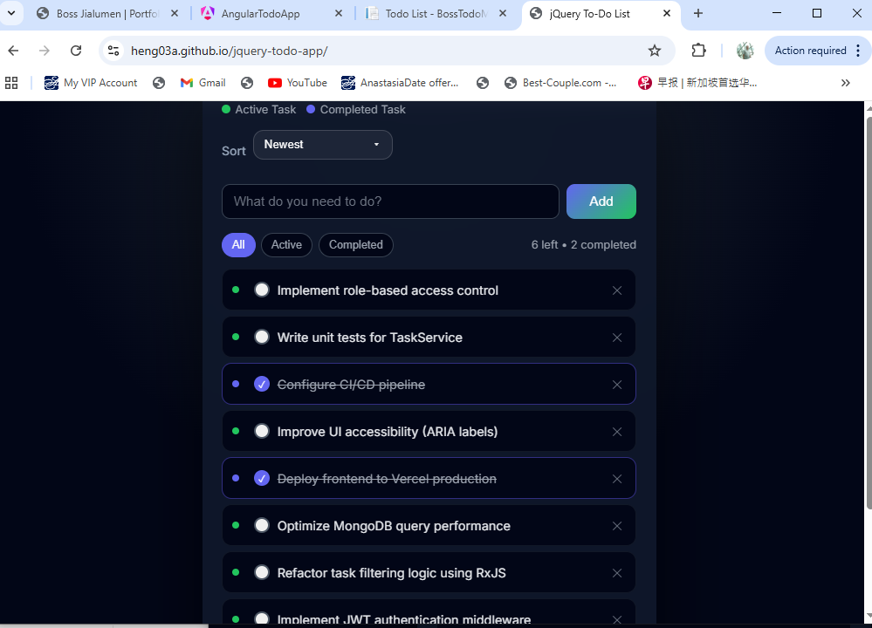Click the Chrome profile avatar
Image resolution: width=872 pixels, height=628 pixels.
tap(745, 51)
